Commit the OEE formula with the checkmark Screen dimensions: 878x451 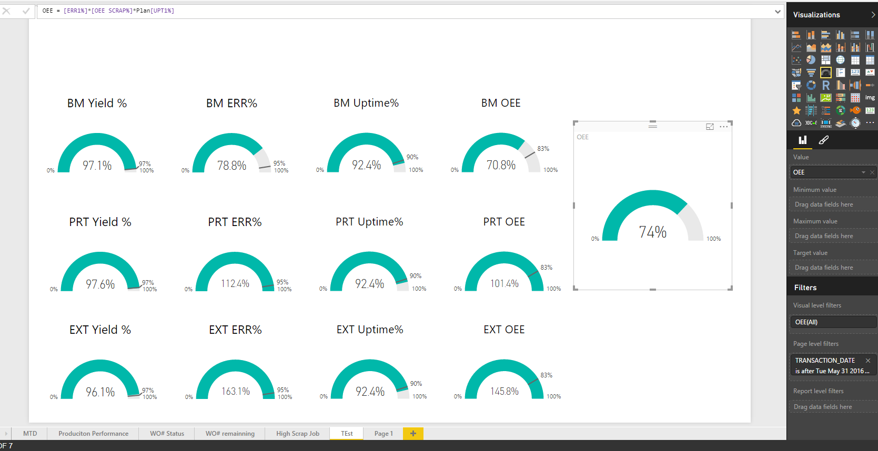click(x=26, y=11)
